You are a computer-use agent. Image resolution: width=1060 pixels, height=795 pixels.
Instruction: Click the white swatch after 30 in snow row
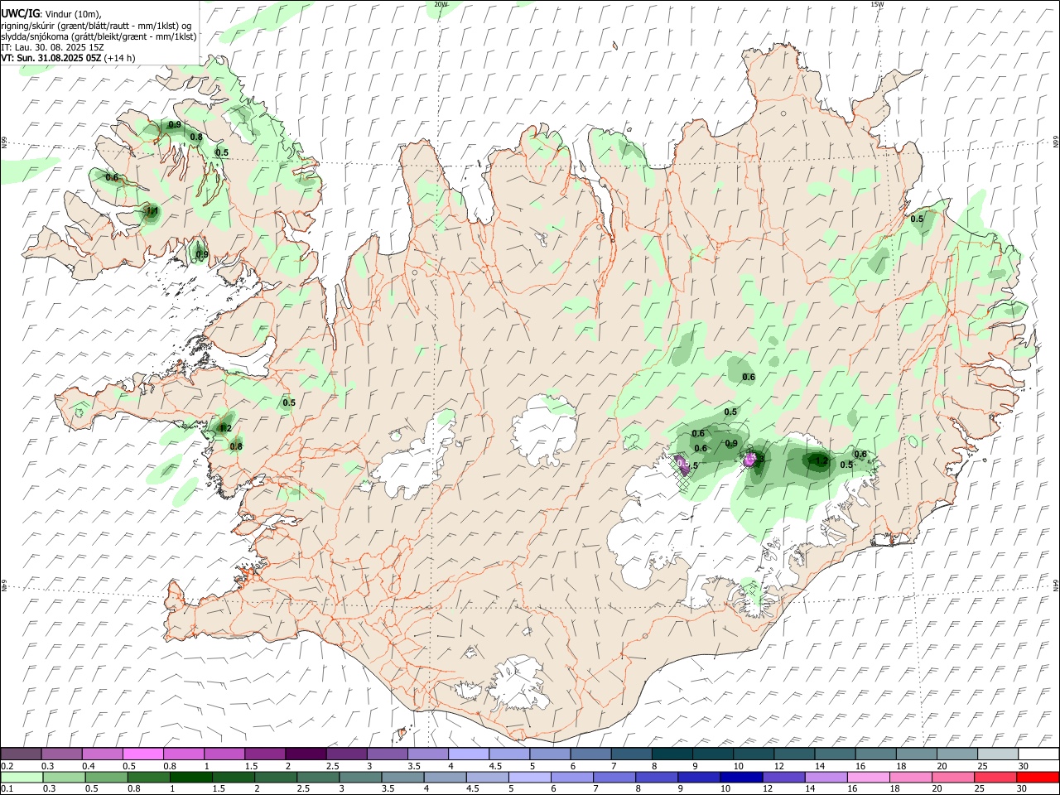tap(1039, 754)
